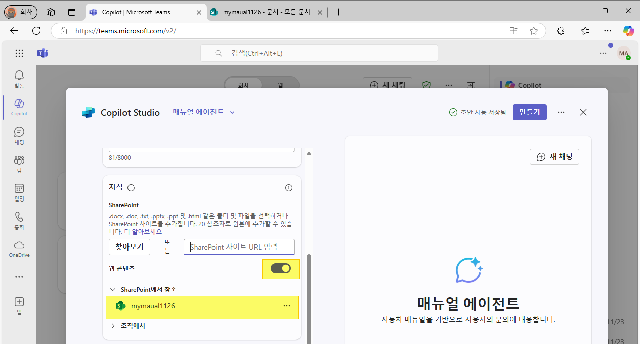Refresh the knowledge (지식) section
The image size is (640, 344).
131,188
